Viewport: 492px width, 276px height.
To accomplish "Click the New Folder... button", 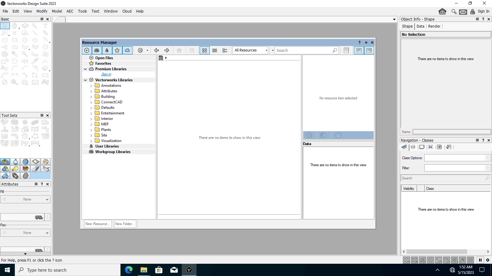I will [125, 224].
